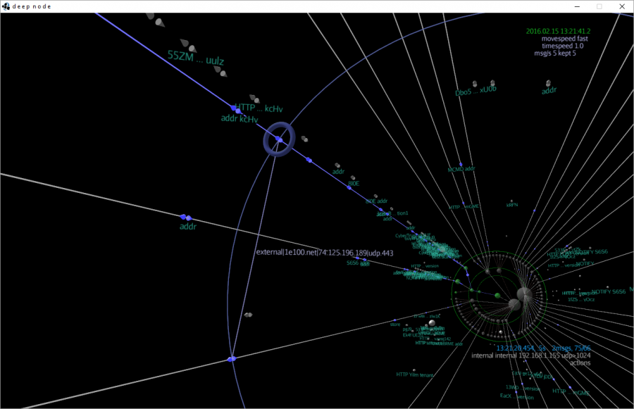Click the 'kRFN' label
The width and height of the screenshot is (634, 409).
pos(512,205)
